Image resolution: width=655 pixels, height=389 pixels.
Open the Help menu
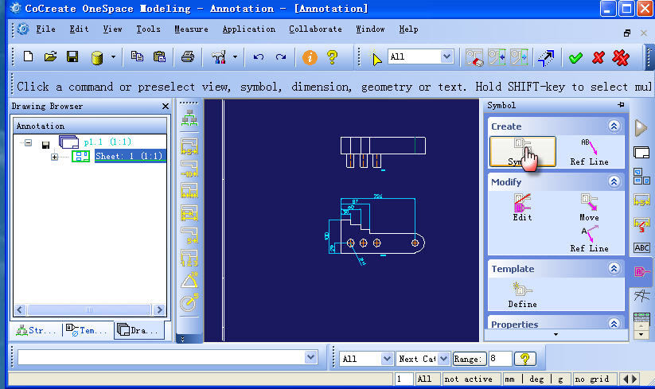tap(408, 29)
